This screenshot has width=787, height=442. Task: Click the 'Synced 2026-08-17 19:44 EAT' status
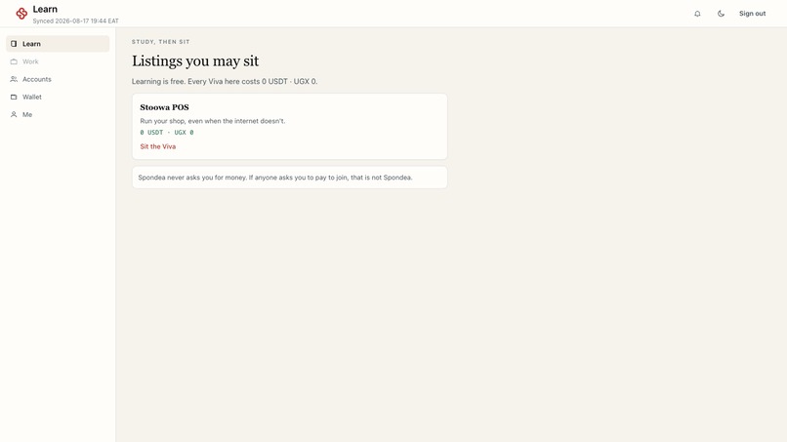pos(76,21)
